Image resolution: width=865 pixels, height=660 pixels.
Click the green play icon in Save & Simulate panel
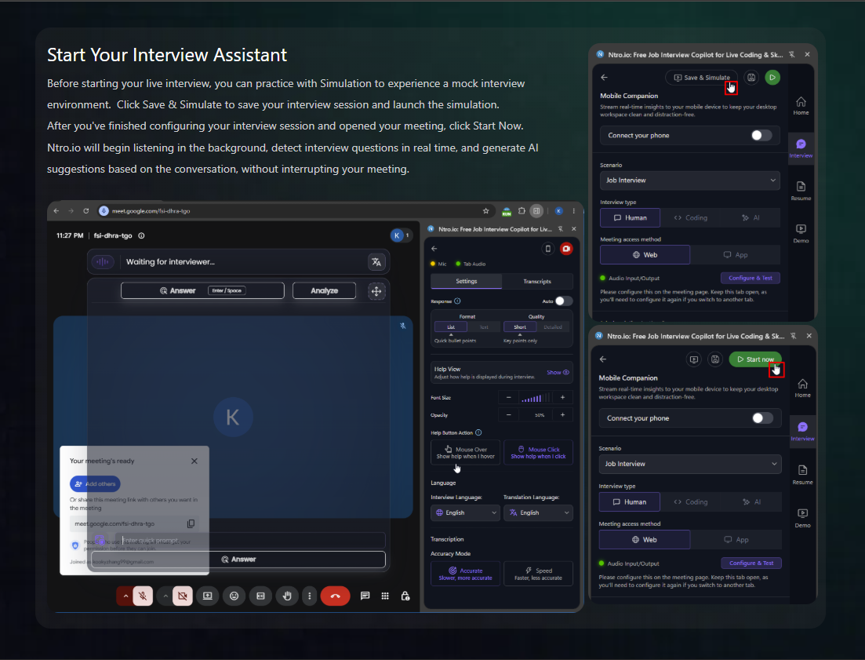click(772, 78)
